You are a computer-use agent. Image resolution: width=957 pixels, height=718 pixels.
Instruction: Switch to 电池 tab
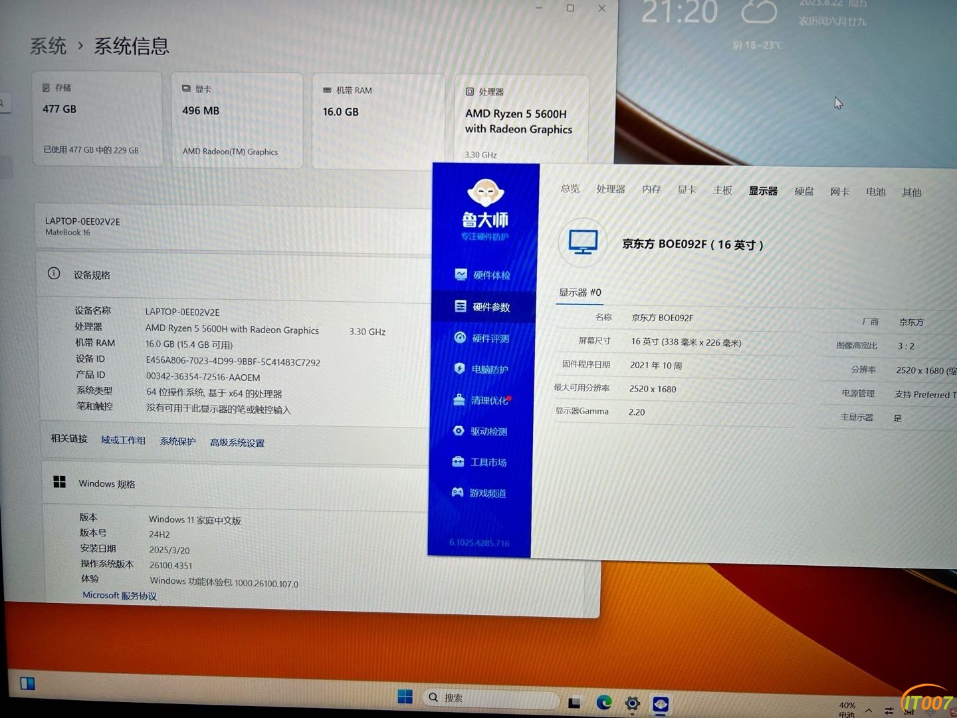(875, 191)
